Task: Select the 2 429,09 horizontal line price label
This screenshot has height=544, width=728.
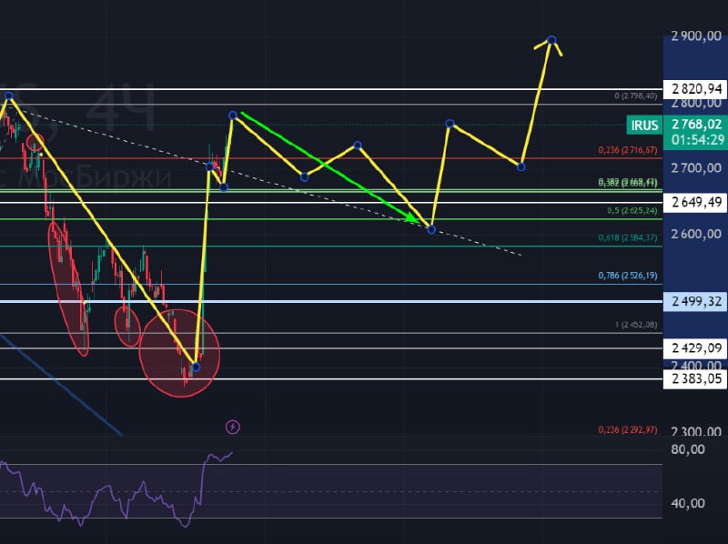Action: 695,348
